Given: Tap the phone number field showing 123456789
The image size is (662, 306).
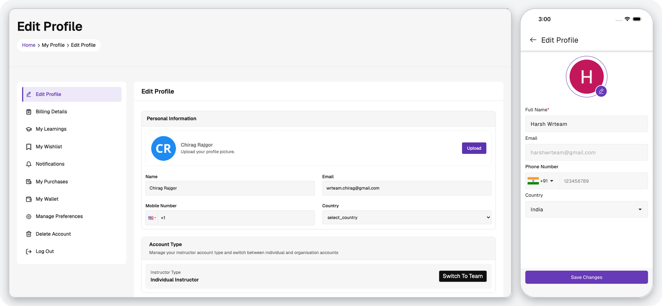Looking at the screenshot, I should click(x=603, y=181).
